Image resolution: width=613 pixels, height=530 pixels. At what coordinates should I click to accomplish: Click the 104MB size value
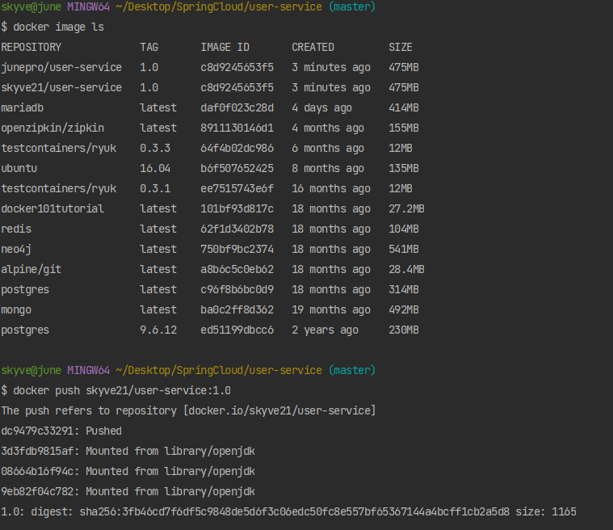point(404,229)
